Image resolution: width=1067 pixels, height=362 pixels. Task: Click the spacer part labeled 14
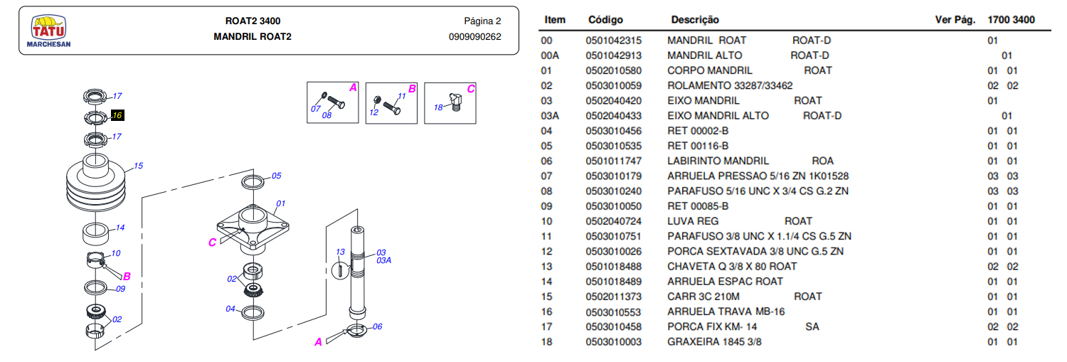(x=97, y=232)
